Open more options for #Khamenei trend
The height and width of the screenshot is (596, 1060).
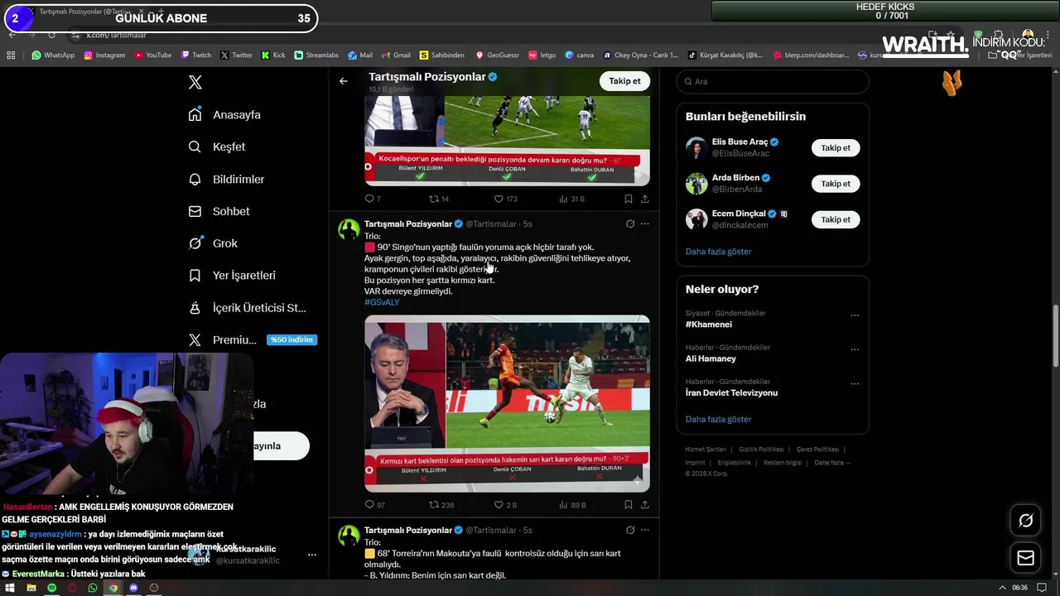(855, 315)
